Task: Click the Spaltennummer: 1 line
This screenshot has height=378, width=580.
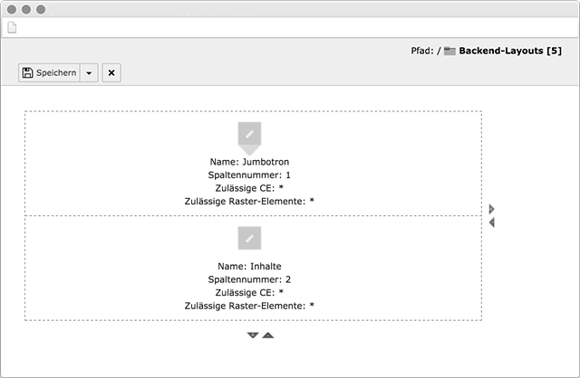Action: 249,175
